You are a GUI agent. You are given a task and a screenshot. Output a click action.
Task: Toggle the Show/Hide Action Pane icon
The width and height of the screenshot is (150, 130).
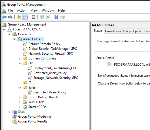tap(63, 17)
